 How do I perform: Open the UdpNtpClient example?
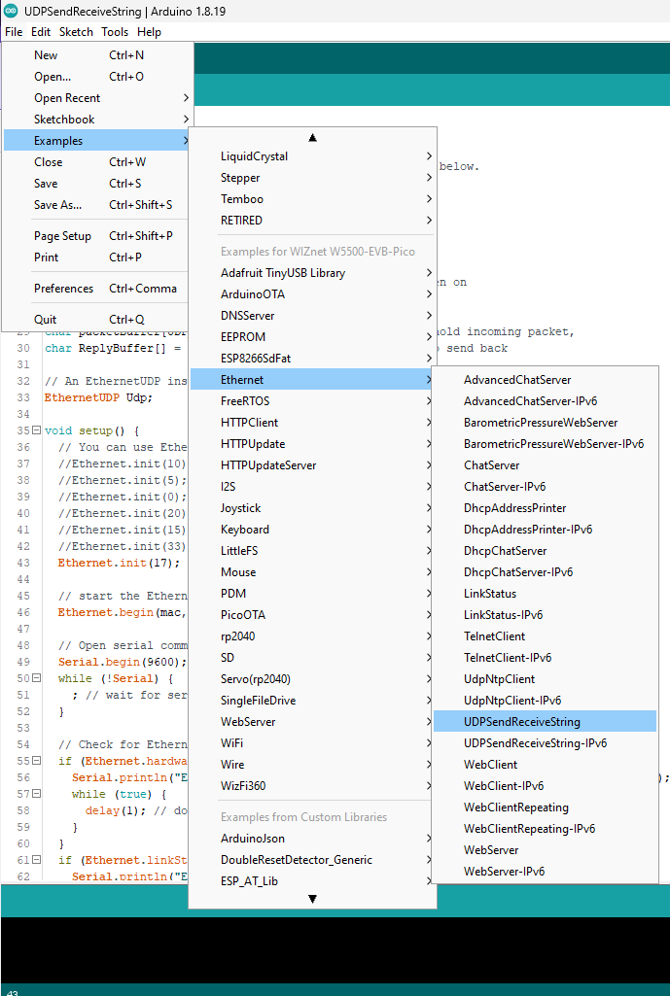(x=545, y=679)
